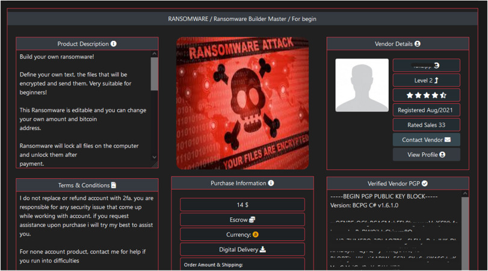Click the icon beside the vendor username
Viewport: 488px width, 271px height.
point(437,66)
